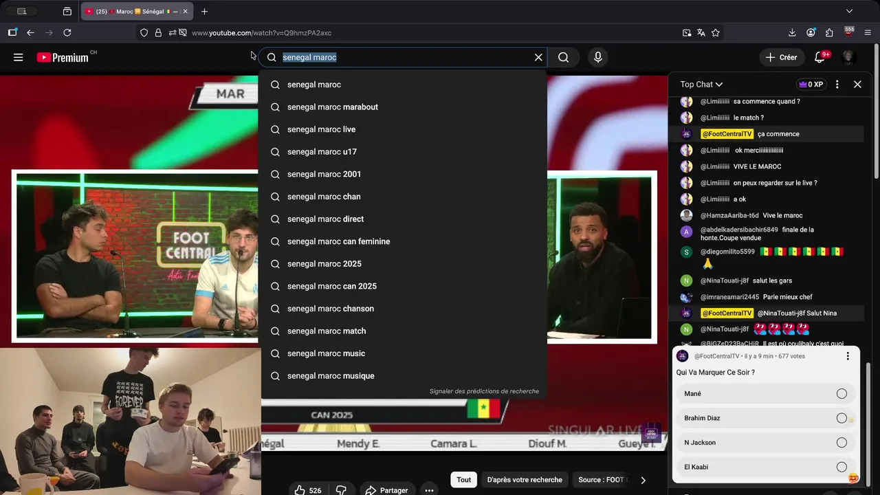Run search with the magnifier button
Screen dimensions: 880x495
564,58
